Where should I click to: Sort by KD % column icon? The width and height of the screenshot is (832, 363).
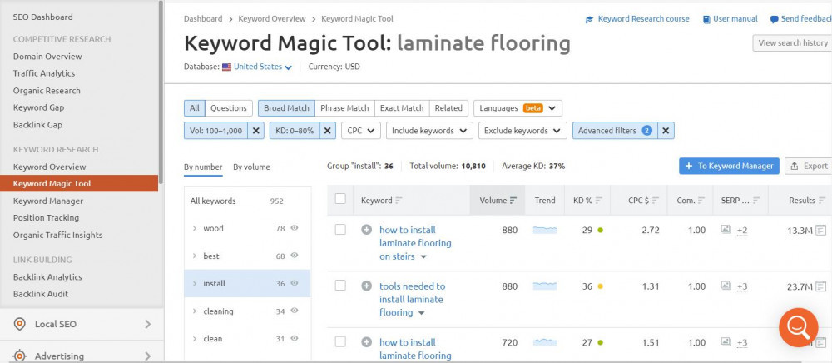click(x=598, y=201)
